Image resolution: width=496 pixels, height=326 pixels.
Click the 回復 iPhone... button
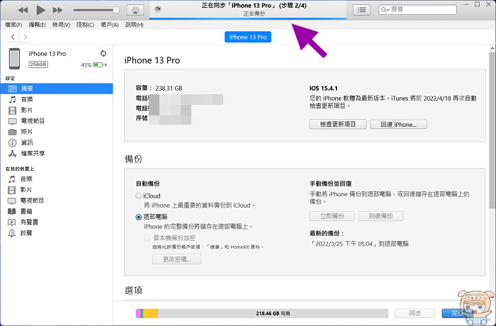[402, 124]
